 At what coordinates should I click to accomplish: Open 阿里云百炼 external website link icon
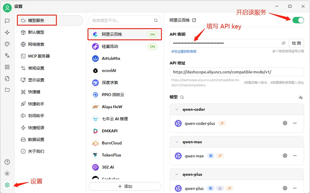pyautogui.click(x=194, y=20)
